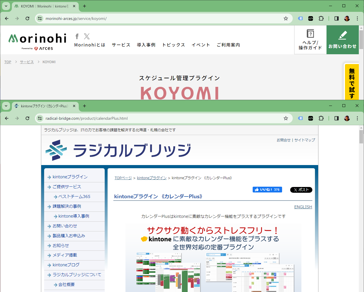Open extensions puzzle icon in KOYOMI window
The height and width of the screenshot is (292, 364).
(321, 18)
